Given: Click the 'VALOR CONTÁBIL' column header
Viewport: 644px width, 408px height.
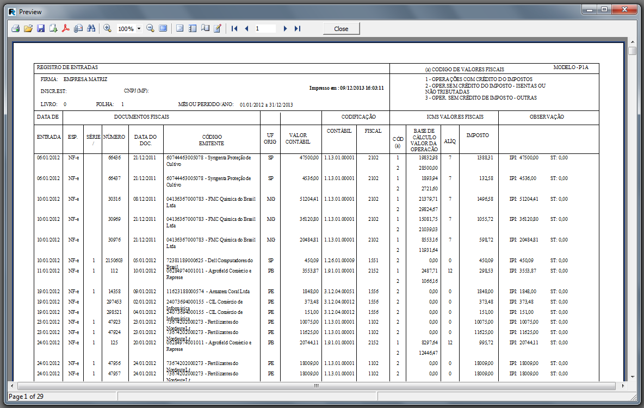Looking at the screenshot, I should 298,139.
